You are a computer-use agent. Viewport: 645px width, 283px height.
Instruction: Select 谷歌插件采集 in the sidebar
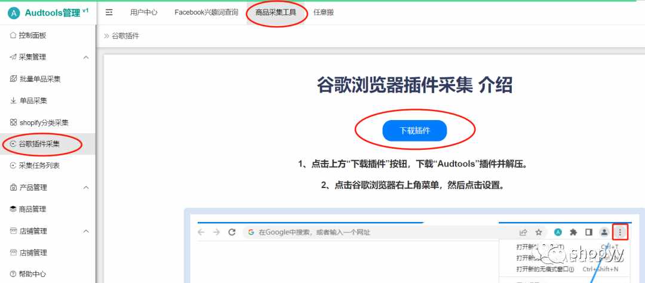click(39, 144)
